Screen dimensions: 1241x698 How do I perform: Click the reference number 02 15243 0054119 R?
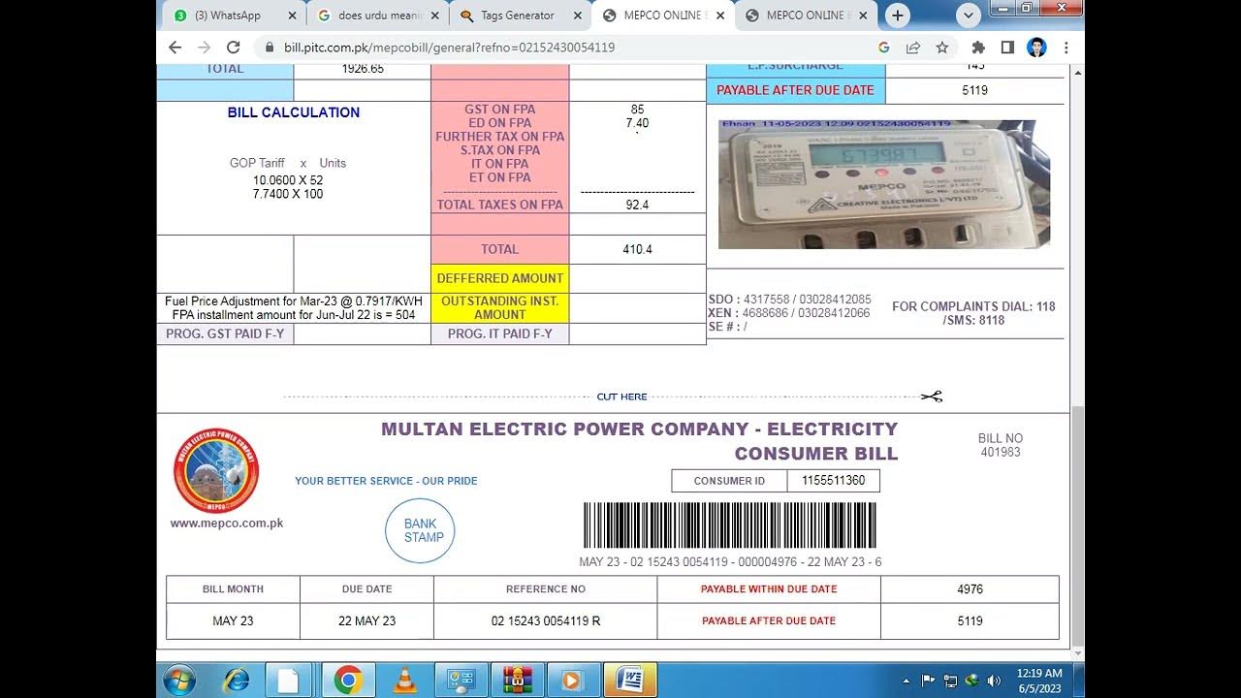(546, 620)
